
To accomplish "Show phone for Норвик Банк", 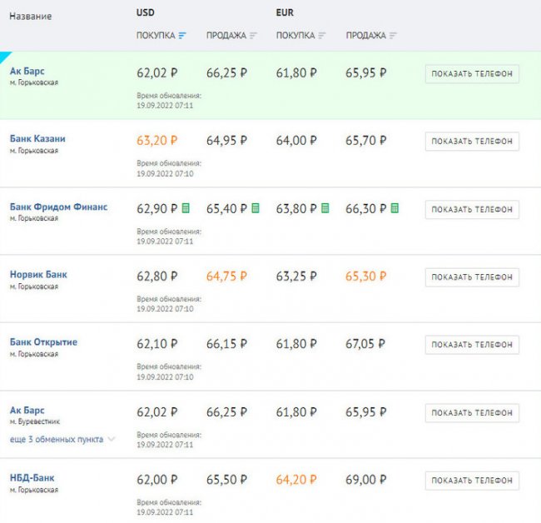I will [472, 276].
